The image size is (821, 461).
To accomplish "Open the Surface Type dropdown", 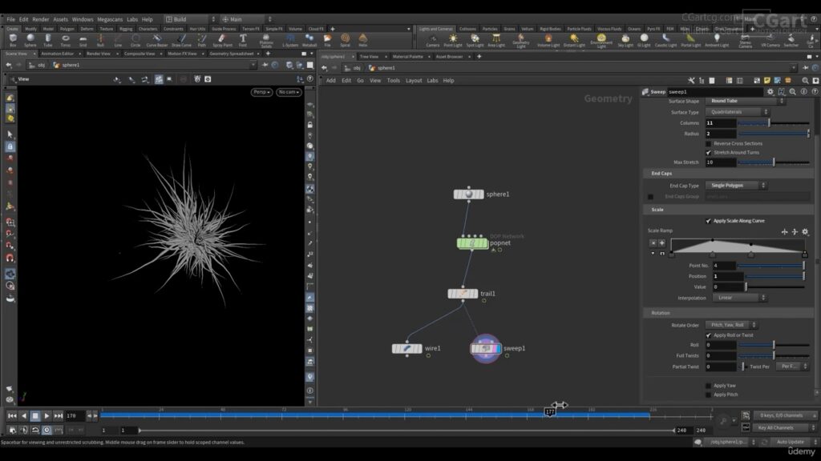I will point(738,112).
